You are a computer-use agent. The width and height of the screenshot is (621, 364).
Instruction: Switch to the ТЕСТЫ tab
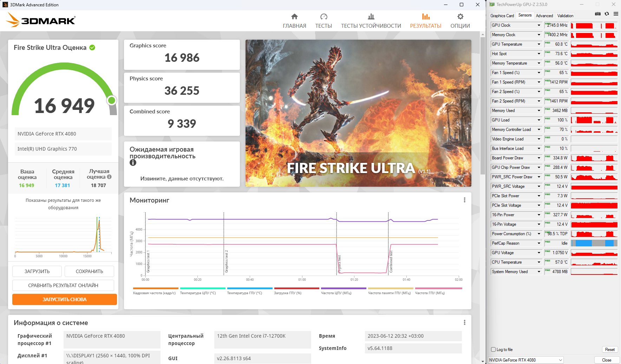323,21
